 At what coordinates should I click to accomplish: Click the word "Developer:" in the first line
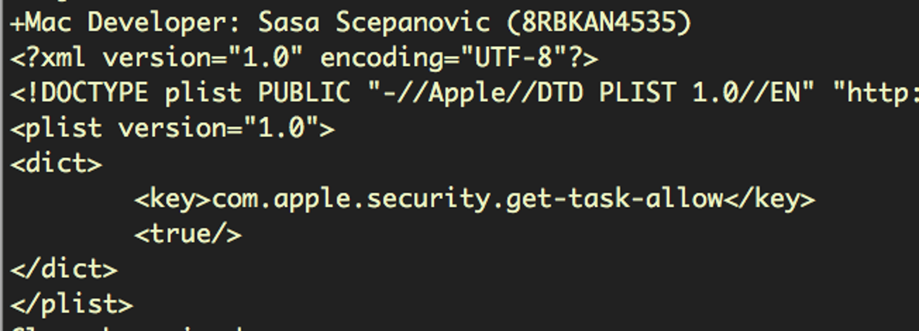click(x=164, y=23)
